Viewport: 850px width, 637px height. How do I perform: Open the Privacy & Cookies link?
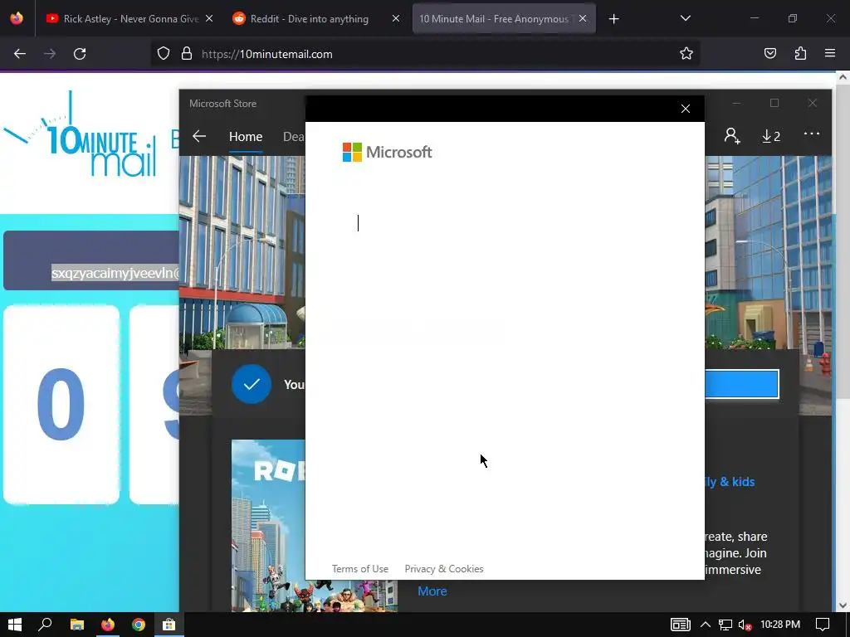pos(444,569)
